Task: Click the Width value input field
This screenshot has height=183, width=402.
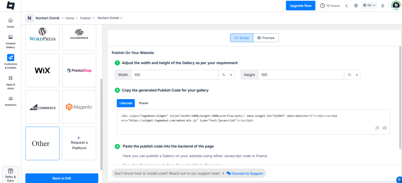Action: (175, 75)
